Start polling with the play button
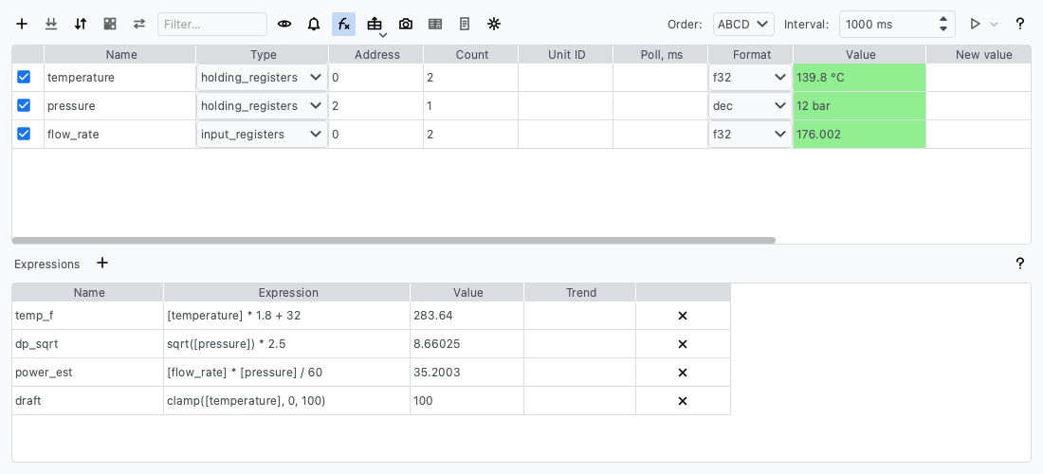Viewport: 1043px width, 474px height. (x=975, y=24)
